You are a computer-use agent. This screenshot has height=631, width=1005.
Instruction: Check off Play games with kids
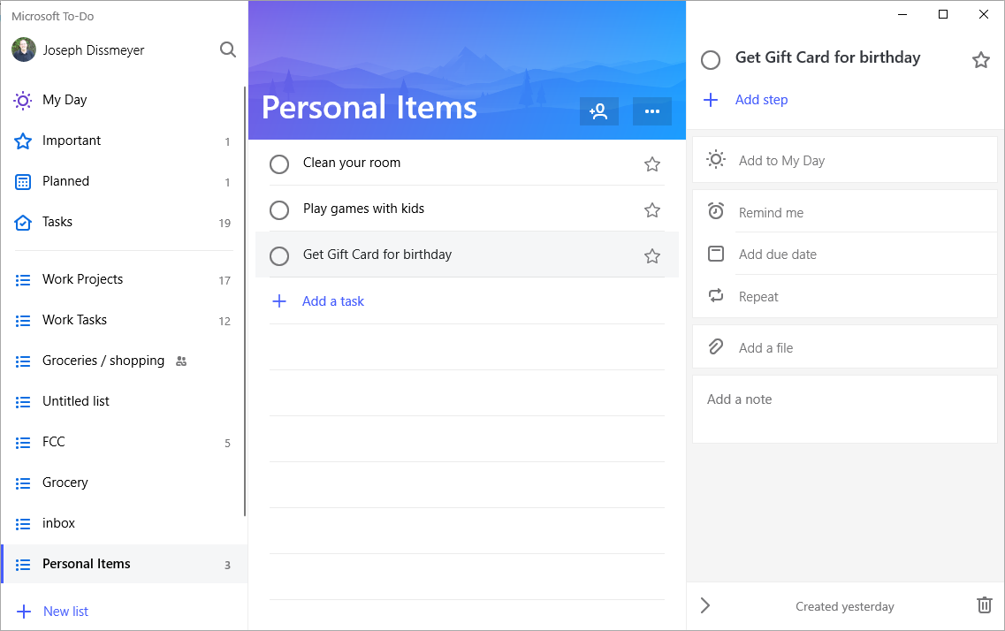[x=279, y=209]
